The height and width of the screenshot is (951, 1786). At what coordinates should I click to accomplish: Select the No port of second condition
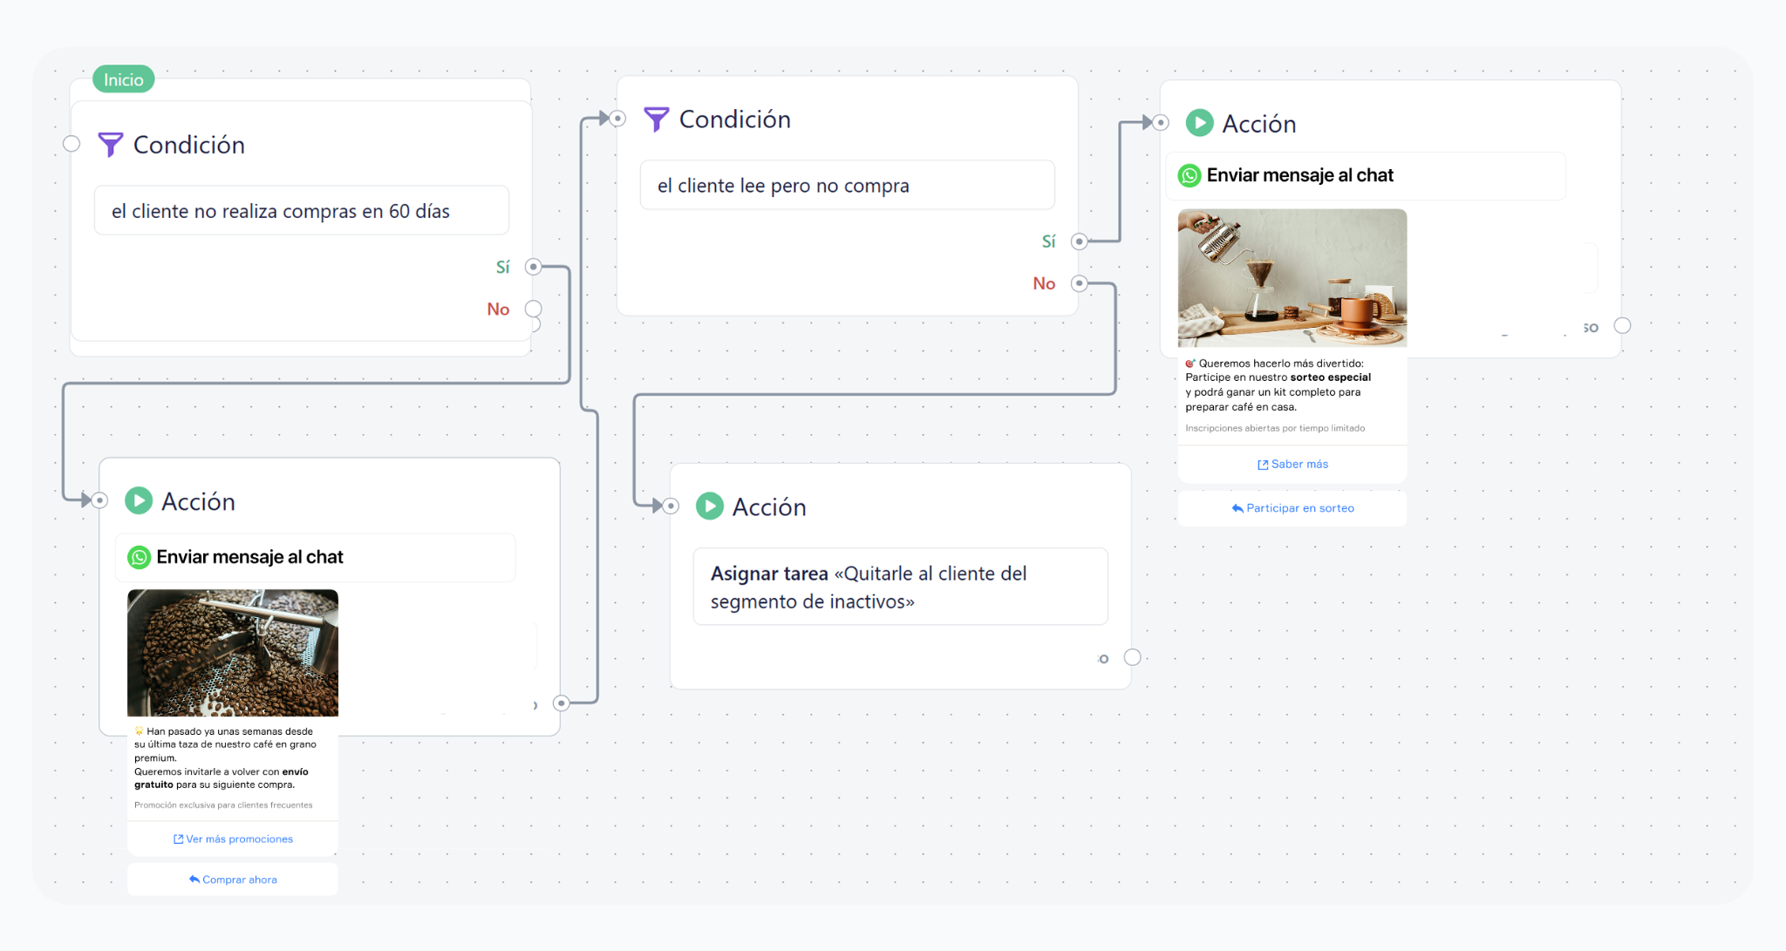[1080, 283]
